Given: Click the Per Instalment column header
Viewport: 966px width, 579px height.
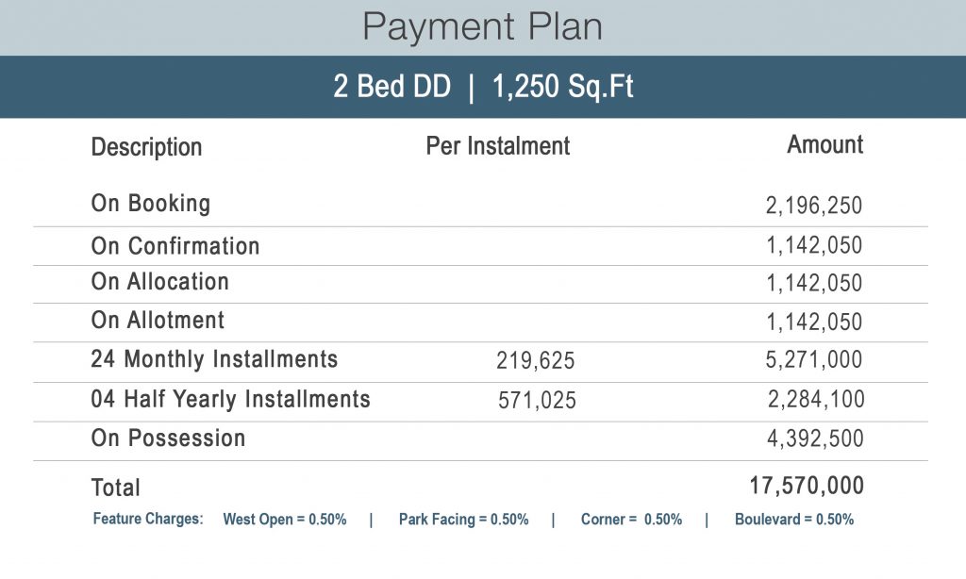Looking at the screenshot, I should pos(498,146).
